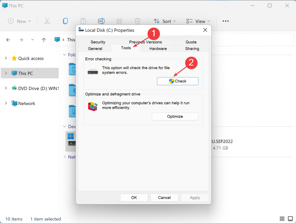The width and height of the screenshot is (296, 223).
Task: Expand the Network locations group
Action: click(x=64, y=157)
